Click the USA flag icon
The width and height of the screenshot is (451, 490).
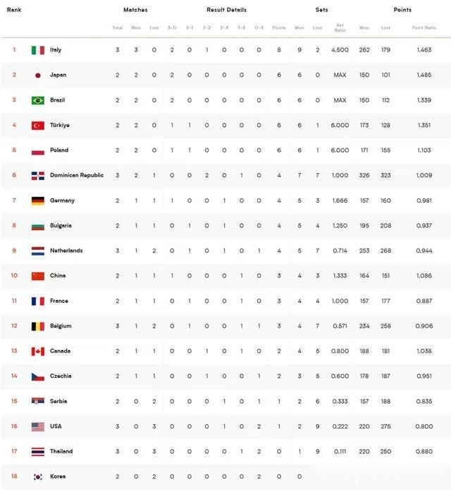click(x=38, y=426)
